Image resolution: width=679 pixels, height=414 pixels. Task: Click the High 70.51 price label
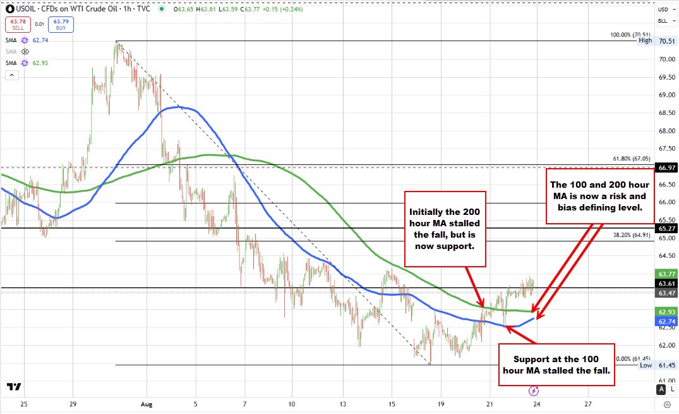pyautogui.click(x=657, y=40)
